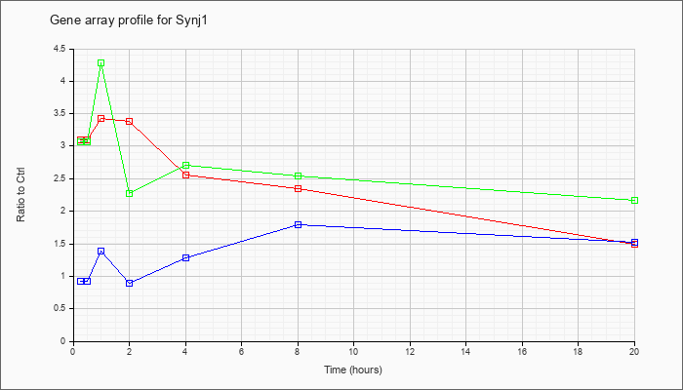Image resolution: width=683 pixels, height=390 pixels.
Task: Select the blue end marker at 20 hours
Action: [634, 242]
